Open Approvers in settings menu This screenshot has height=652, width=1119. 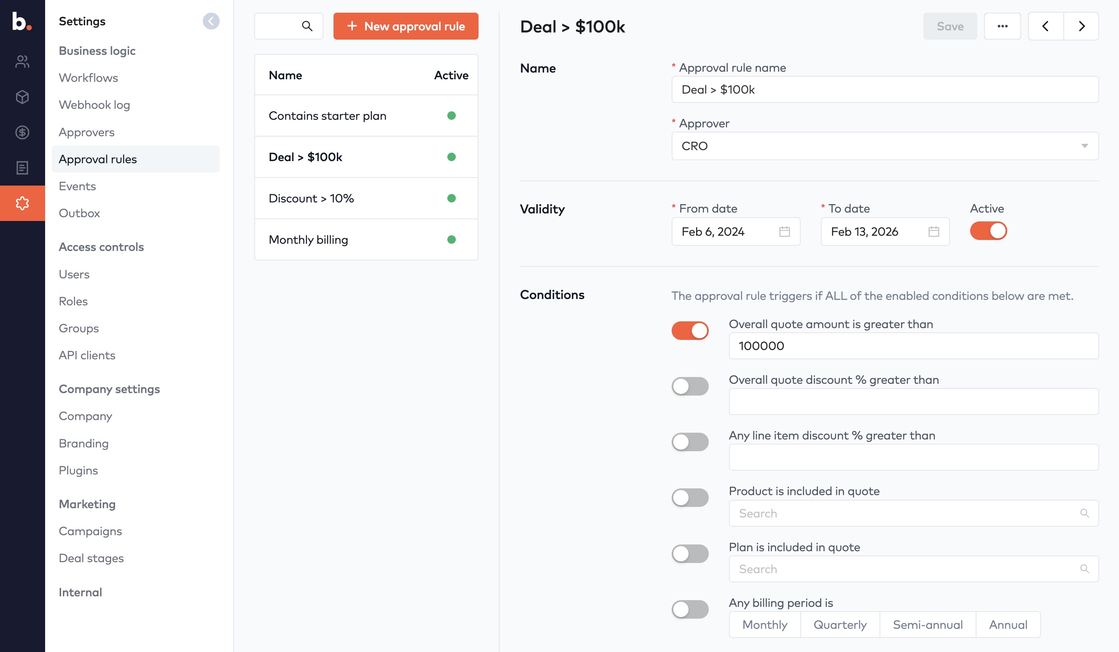86,132
